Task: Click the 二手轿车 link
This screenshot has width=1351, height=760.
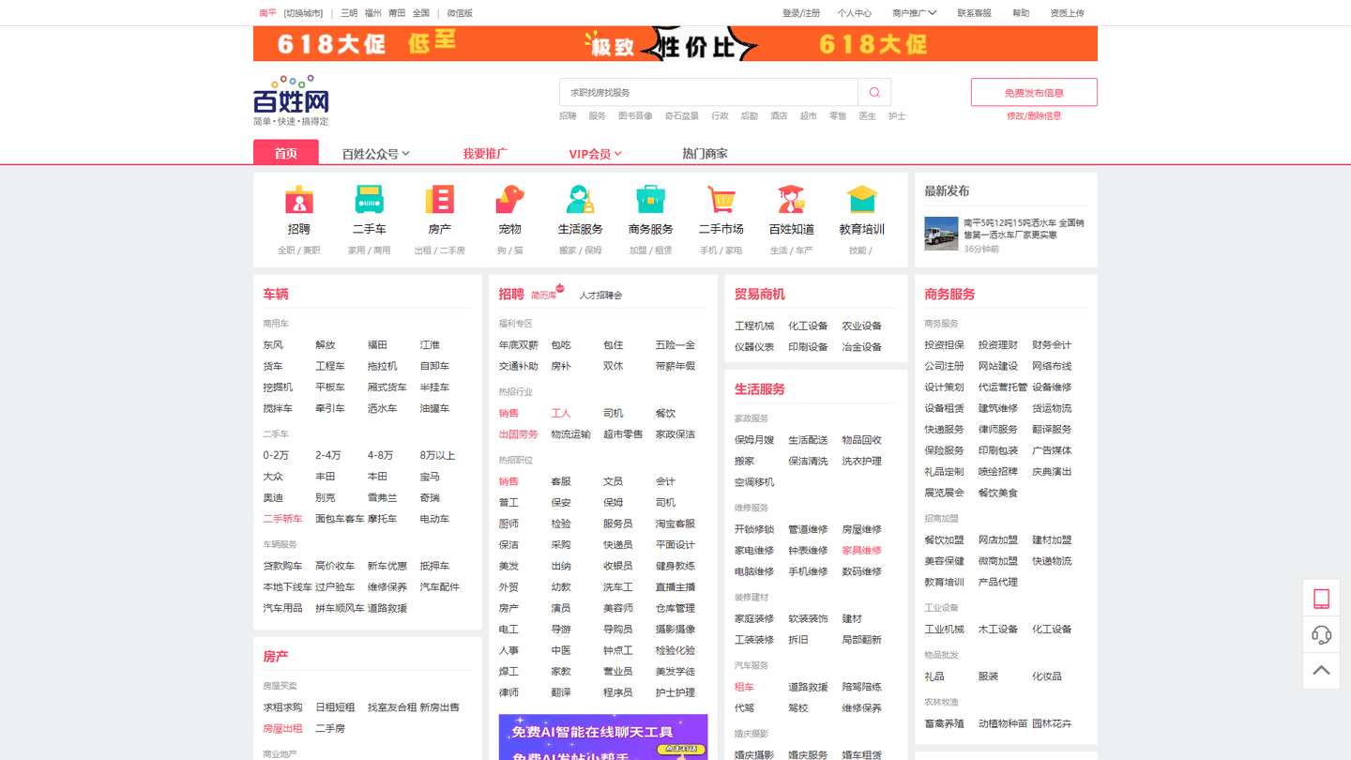Action: (x=282, y=519)
